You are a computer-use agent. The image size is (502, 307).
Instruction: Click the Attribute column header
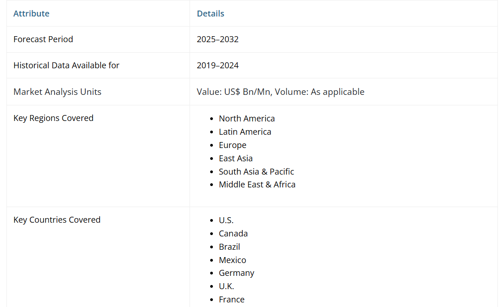point(31,14)
